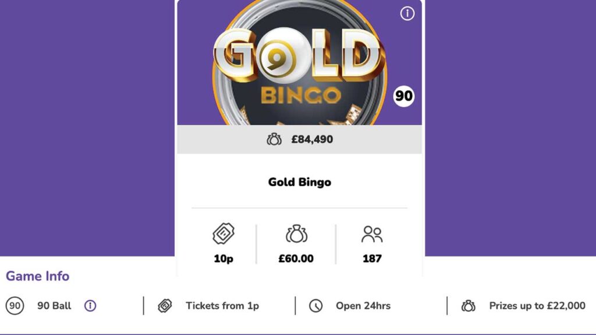596x335 pixels.
Task: Select the Open 24hrs label
Action: coord(362,305)
